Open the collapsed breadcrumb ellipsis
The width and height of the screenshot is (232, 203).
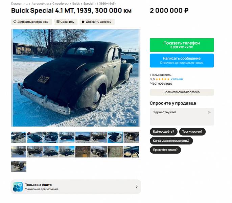pyautogui.click(x=27, y=4)
